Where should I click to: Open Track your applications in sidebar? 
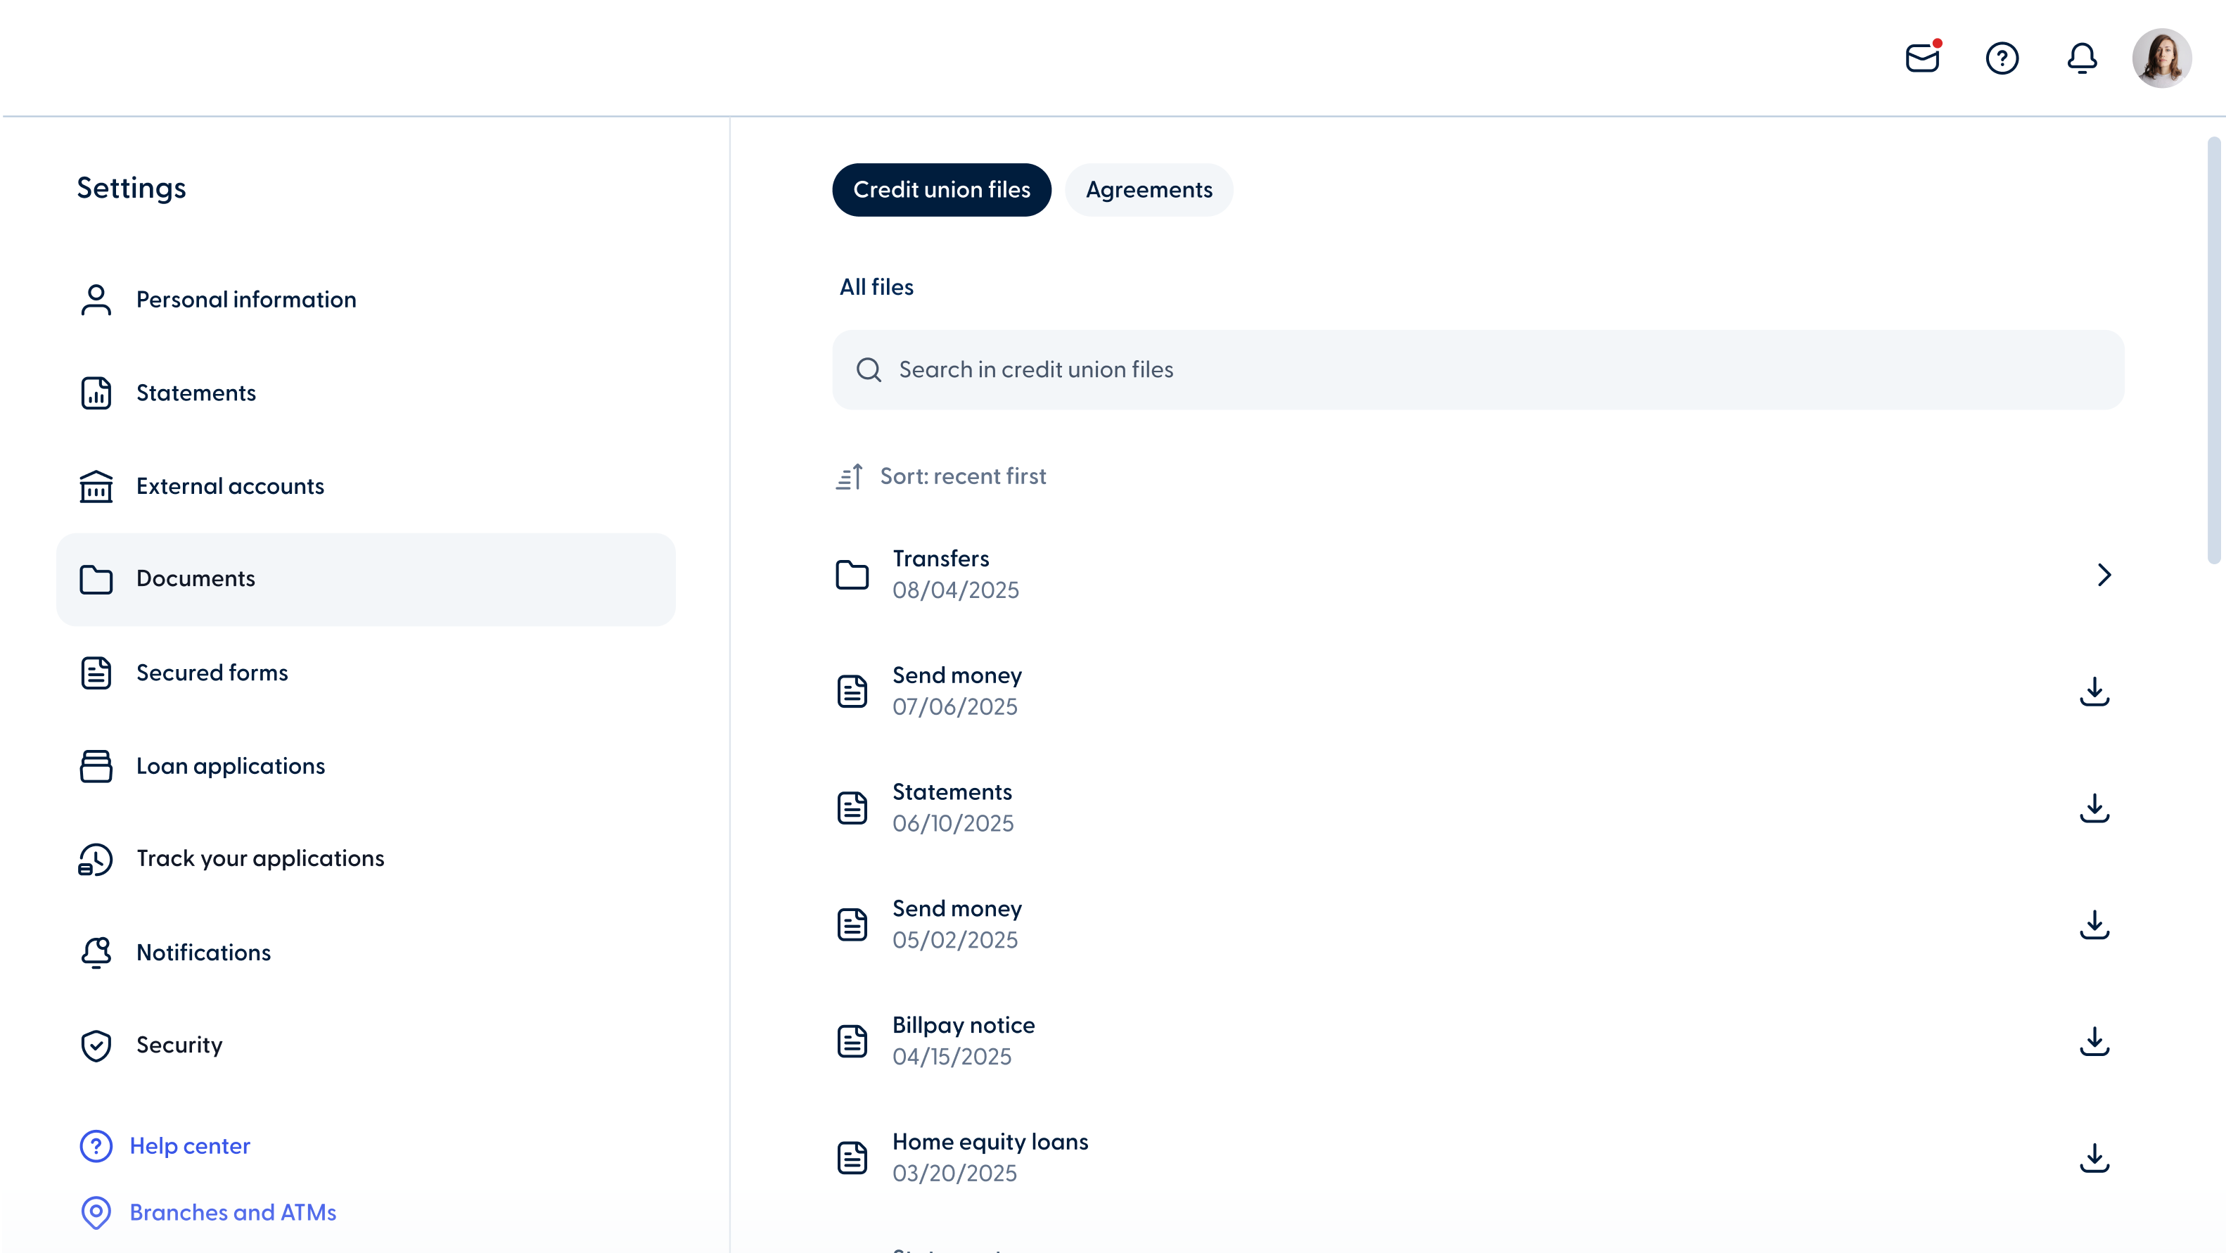tap(260, 858)
